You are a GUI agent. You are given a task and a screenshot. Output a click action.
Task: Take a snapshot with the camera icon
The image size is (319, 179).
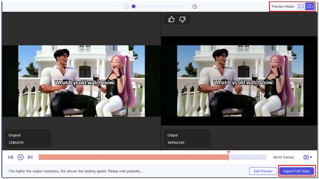pos(306,157)
